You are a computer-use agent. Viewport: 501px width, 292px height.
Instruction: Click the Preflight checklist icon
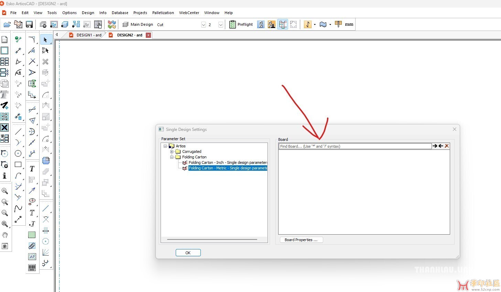pos(232,24)
